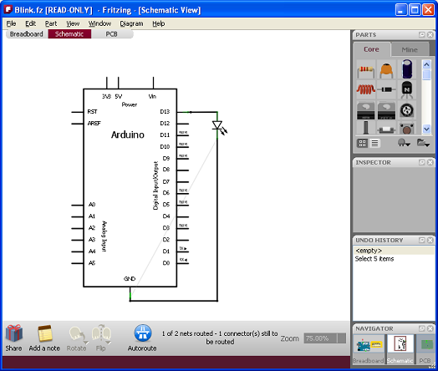Pick the red inductor coil part
438x371 pixels.
[x=365, y=90]
